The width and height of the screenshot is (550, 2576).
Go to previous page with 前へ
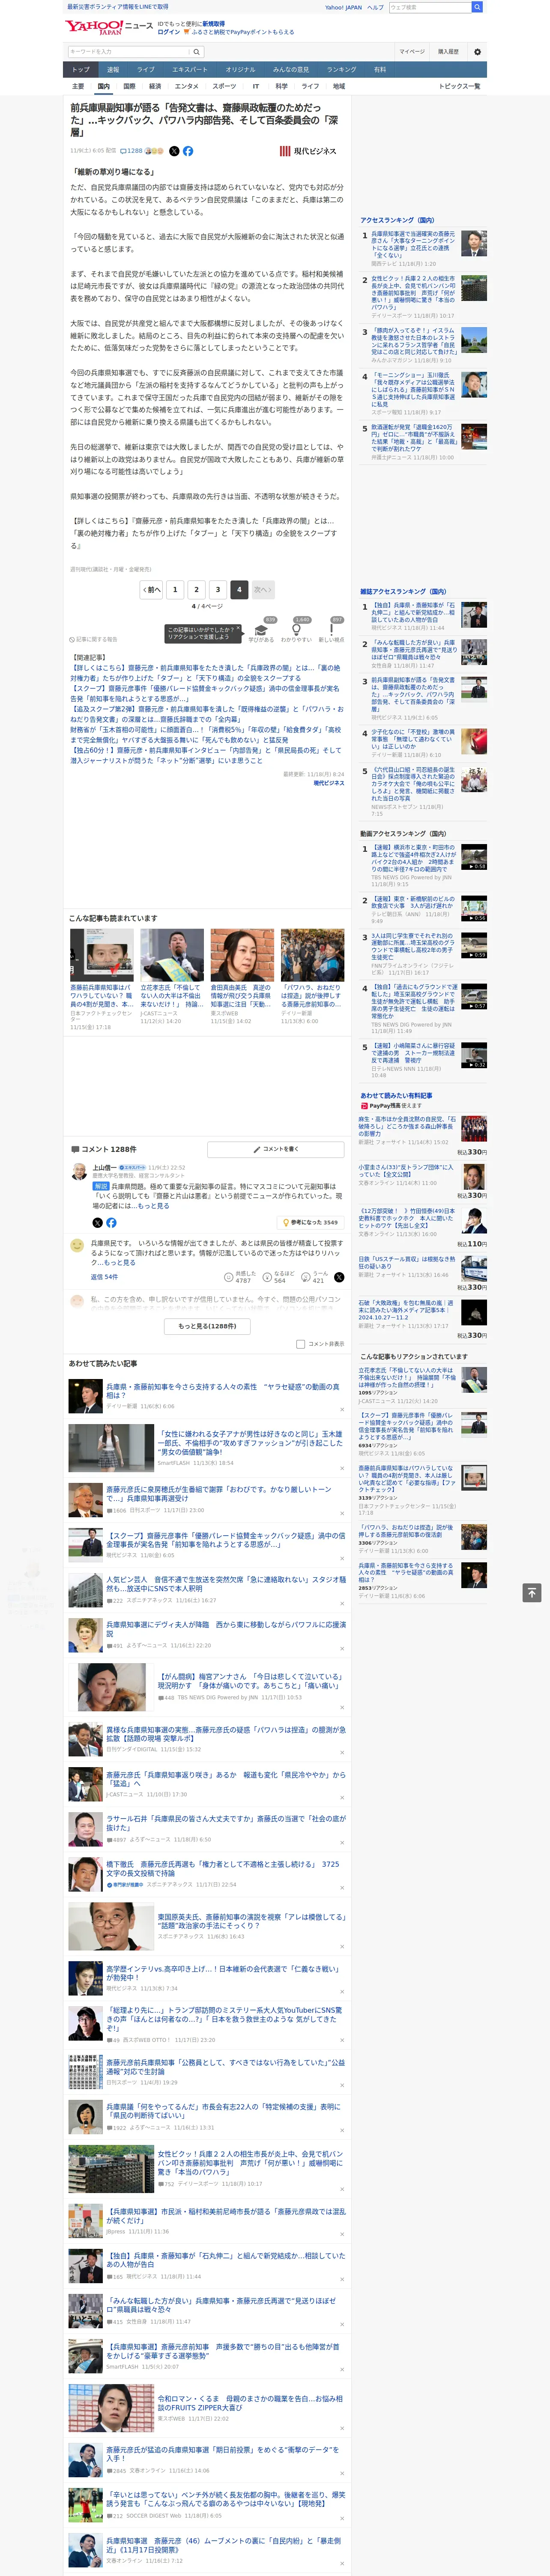[x=152, y=589]
